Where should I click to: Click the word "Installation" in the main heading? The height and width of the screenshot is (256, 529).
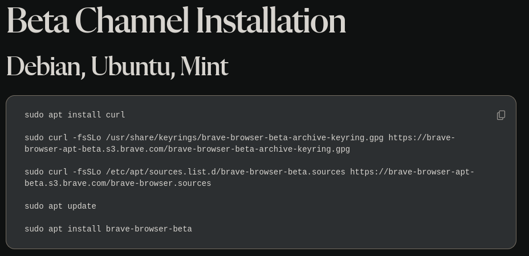click(271, 21)
